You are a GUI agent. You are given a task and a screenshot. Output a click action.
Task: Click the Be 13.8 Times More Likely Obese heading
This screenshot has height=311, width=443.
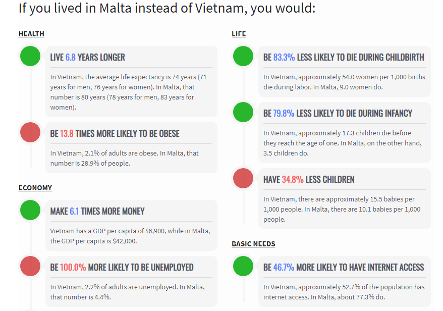point(115,134)
